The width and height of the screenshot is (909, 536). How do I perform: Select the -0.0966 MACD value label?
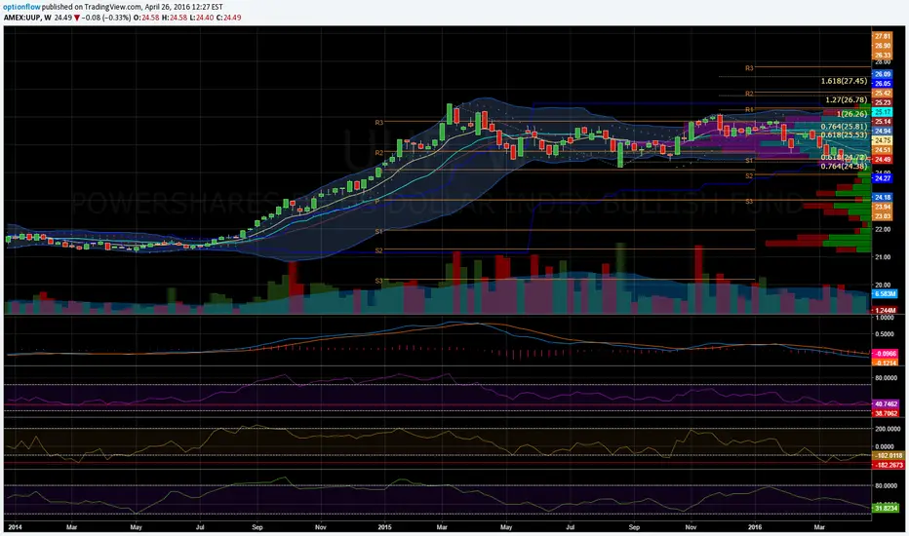(x=886, y=354)
